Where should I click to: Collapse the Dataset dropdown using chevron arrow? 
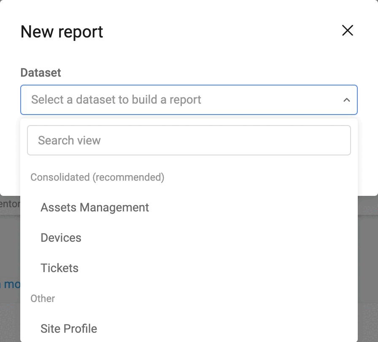click(346, 100)
